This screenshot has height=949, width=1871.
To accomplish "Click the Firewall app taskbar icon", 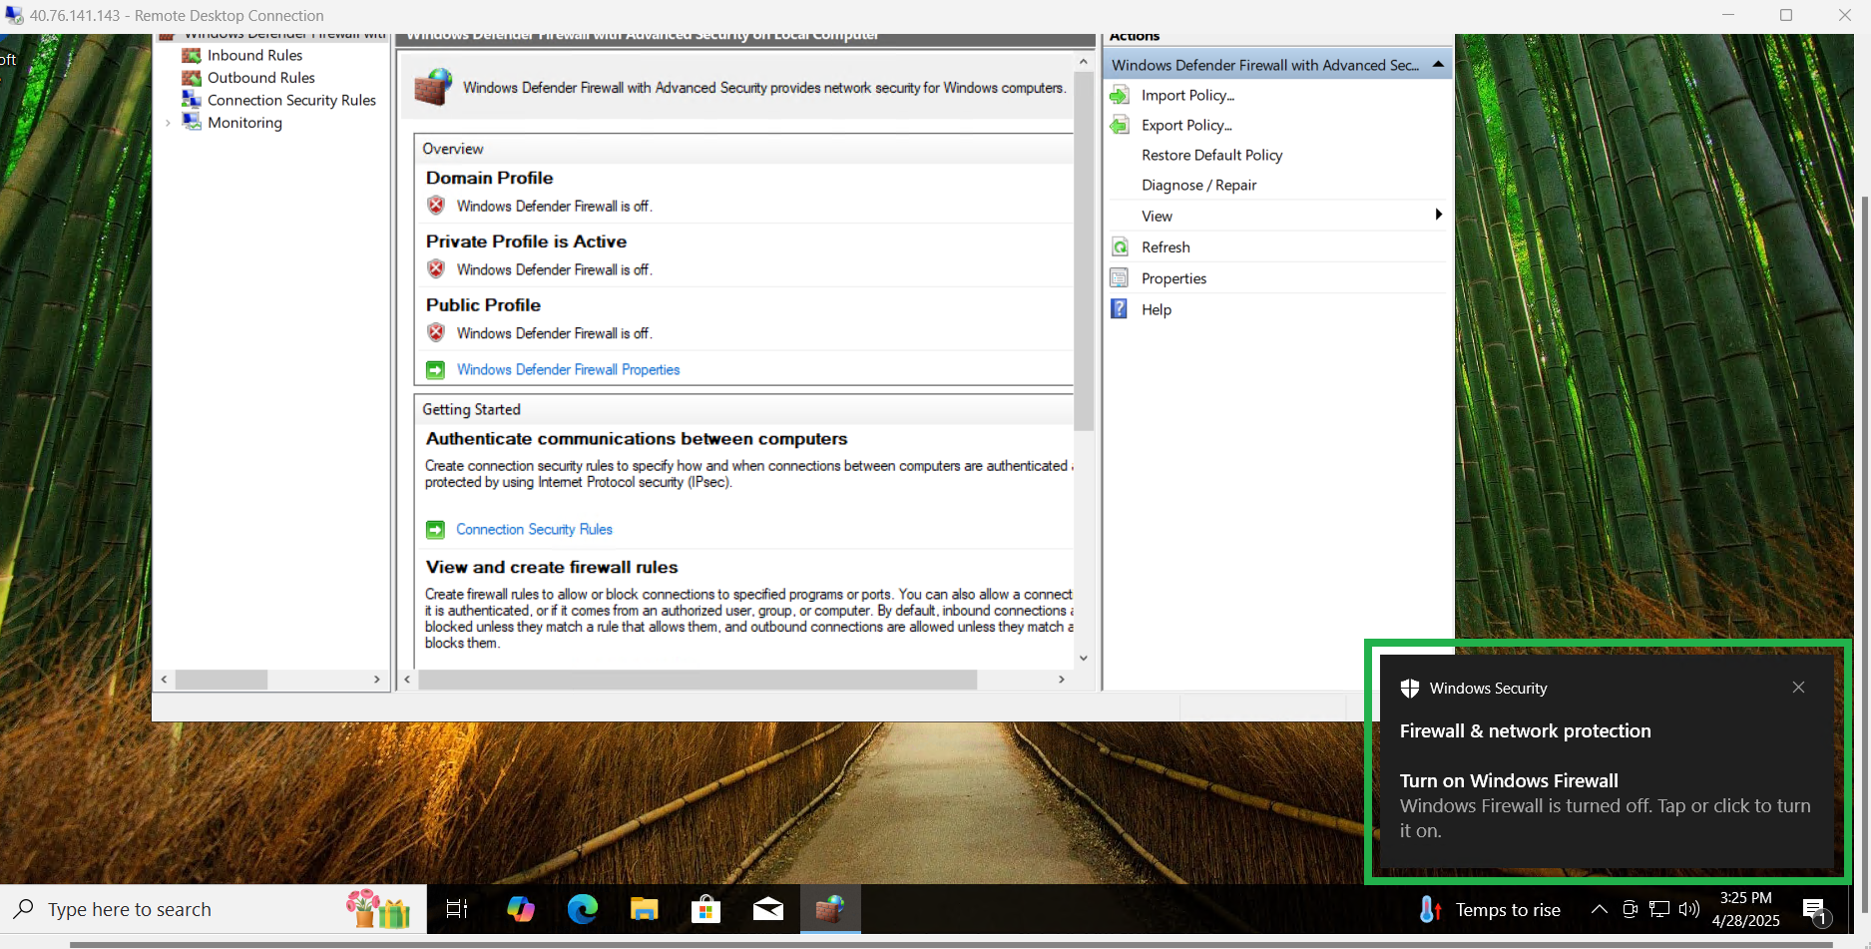I will point(830,909).
